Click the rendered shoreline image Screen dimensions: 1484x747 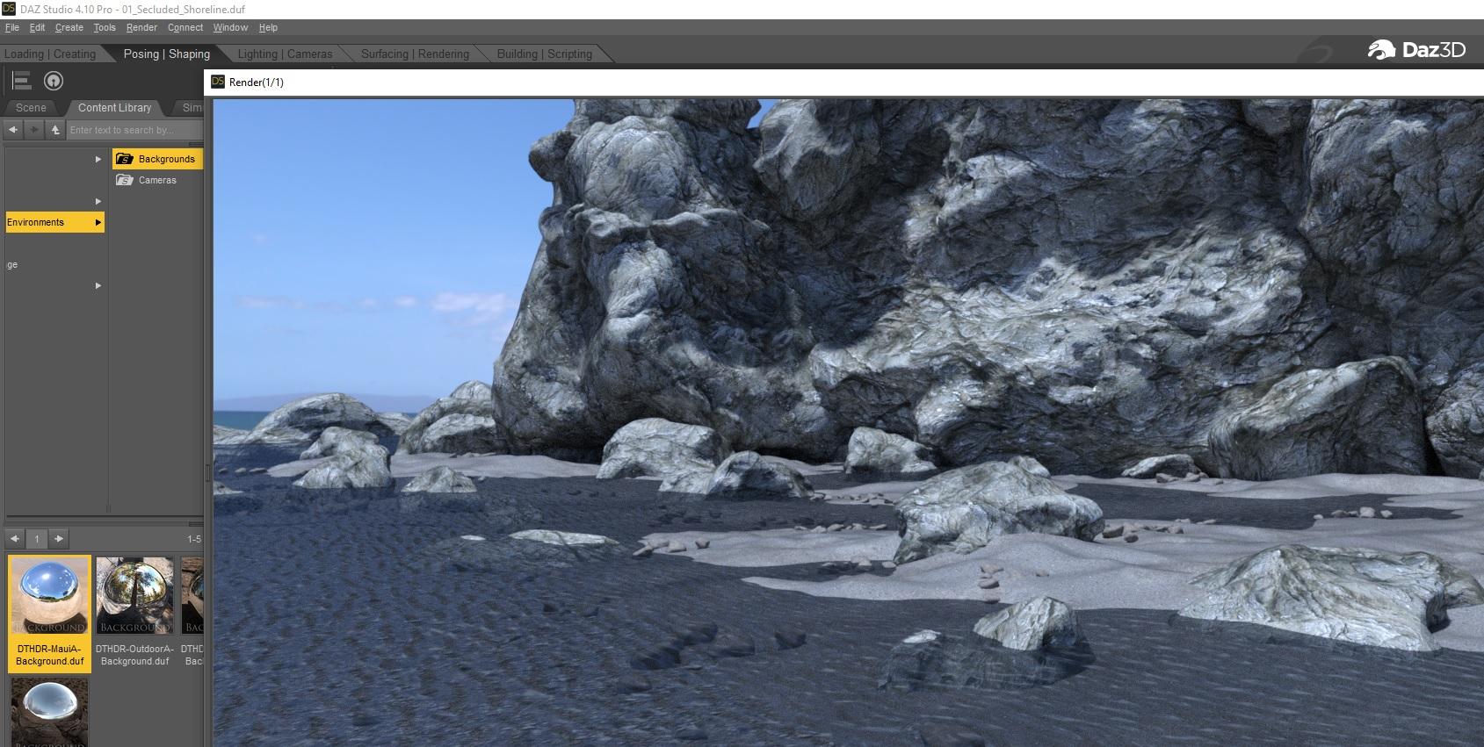(849, 422)
